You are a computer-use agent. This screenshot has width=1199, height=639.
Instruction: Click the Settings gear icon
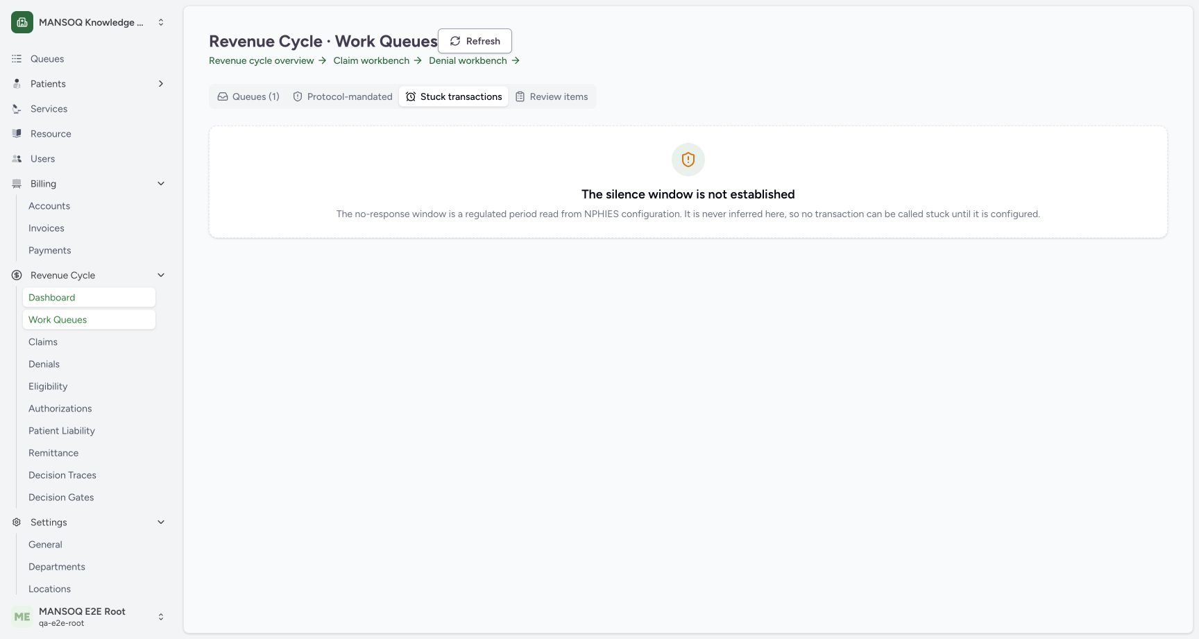(x=17, y=522)
